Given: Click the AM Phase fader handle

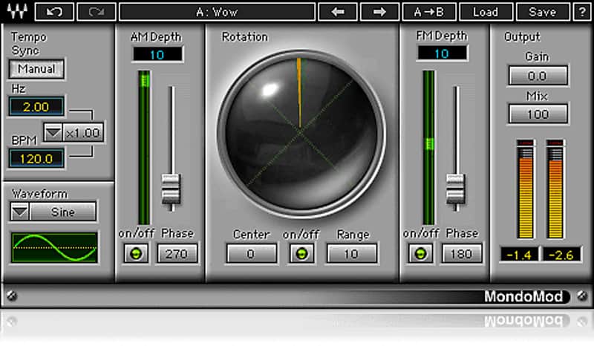Looking at the screenshot, I should (171, 189).
